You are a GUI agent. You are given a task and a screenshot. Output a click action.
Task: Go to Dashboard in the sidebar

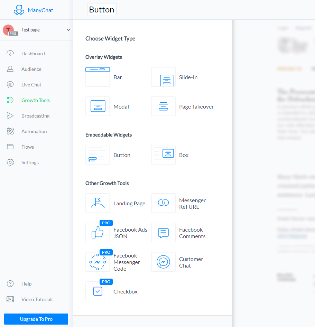click(33, 54)
